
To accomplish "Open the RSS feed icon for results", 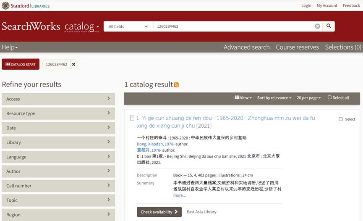I will coord(176,85).
